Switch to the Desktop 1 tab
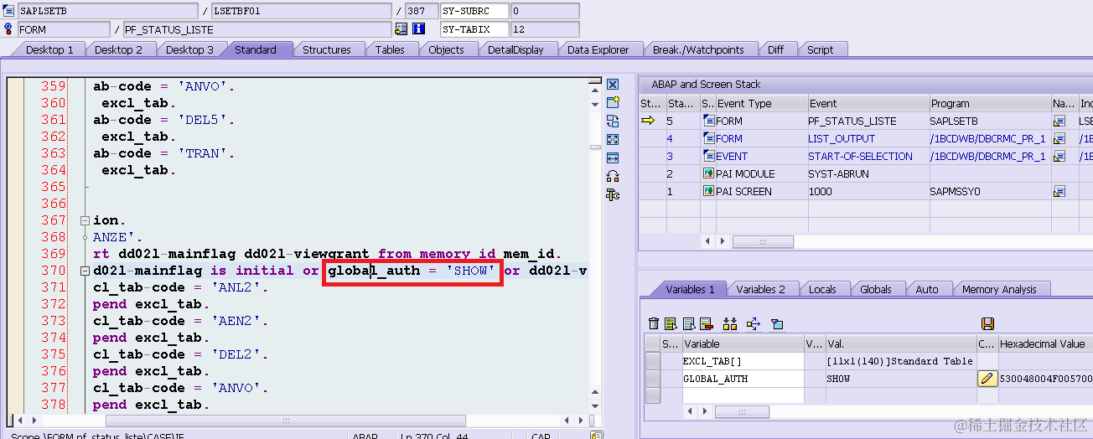This screenshot has height=439, width=1093. pos(49,49)
